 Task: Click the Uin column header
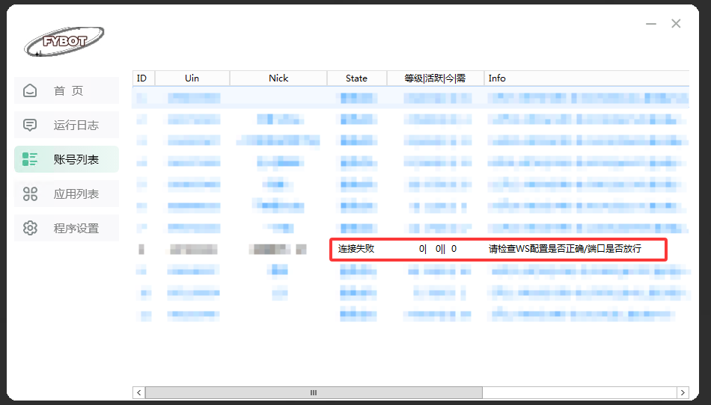tap(192, 78)
